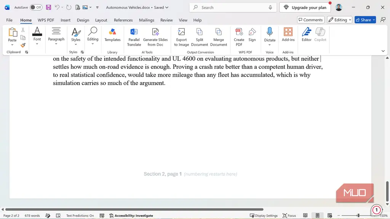Click the Save icon in title bar
The width and height of the screenshot is (390, 219).
[48, 8]
